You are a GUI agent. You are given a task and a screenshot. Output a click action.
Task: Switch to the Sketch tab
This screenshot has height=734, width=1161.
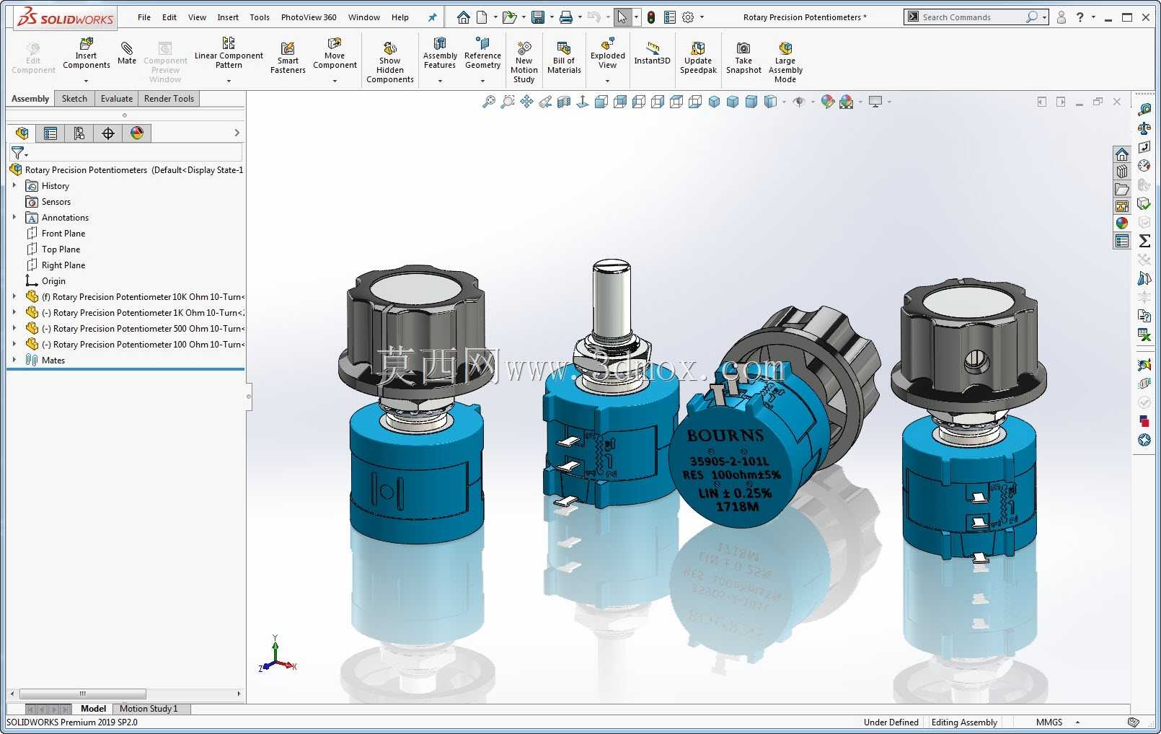click(74, 99)
